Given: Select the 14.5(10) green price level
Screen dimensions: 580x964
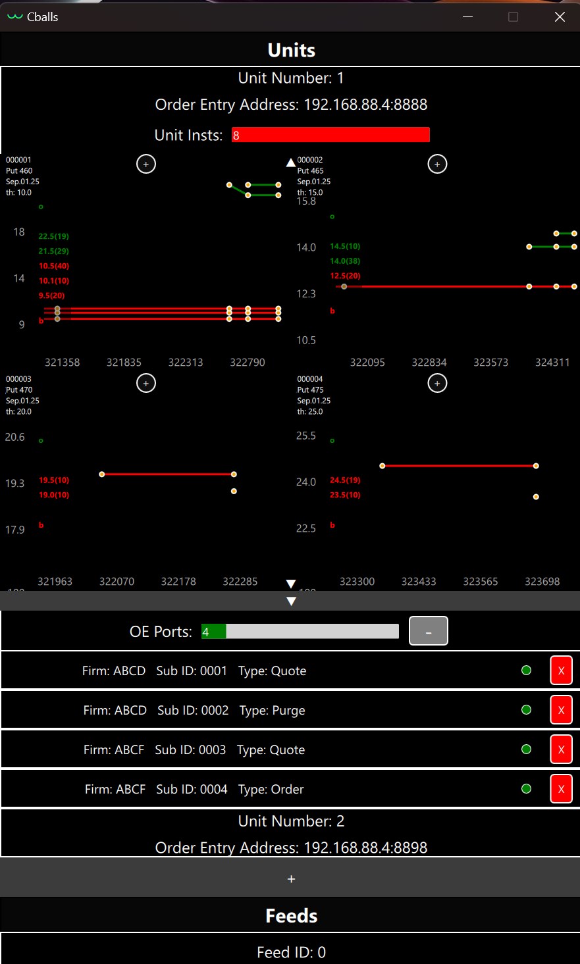Looking at the screenshot, I should (x=345, y=246).
